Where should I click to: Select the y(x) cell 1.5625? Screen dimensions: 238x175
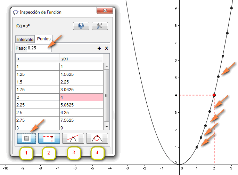pos(82,74)
